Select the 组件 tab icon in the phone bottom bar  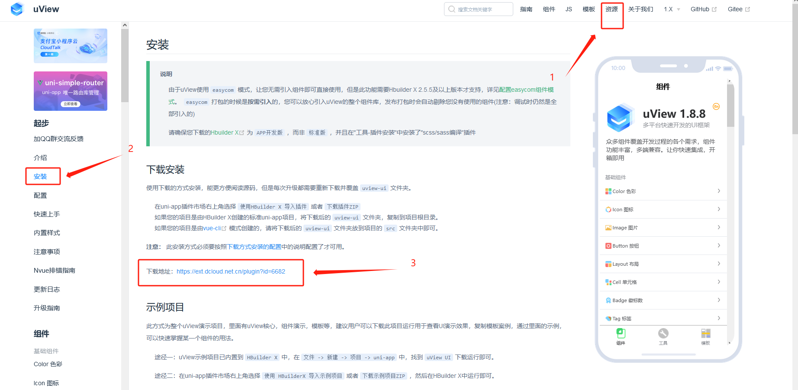point(621,333)
